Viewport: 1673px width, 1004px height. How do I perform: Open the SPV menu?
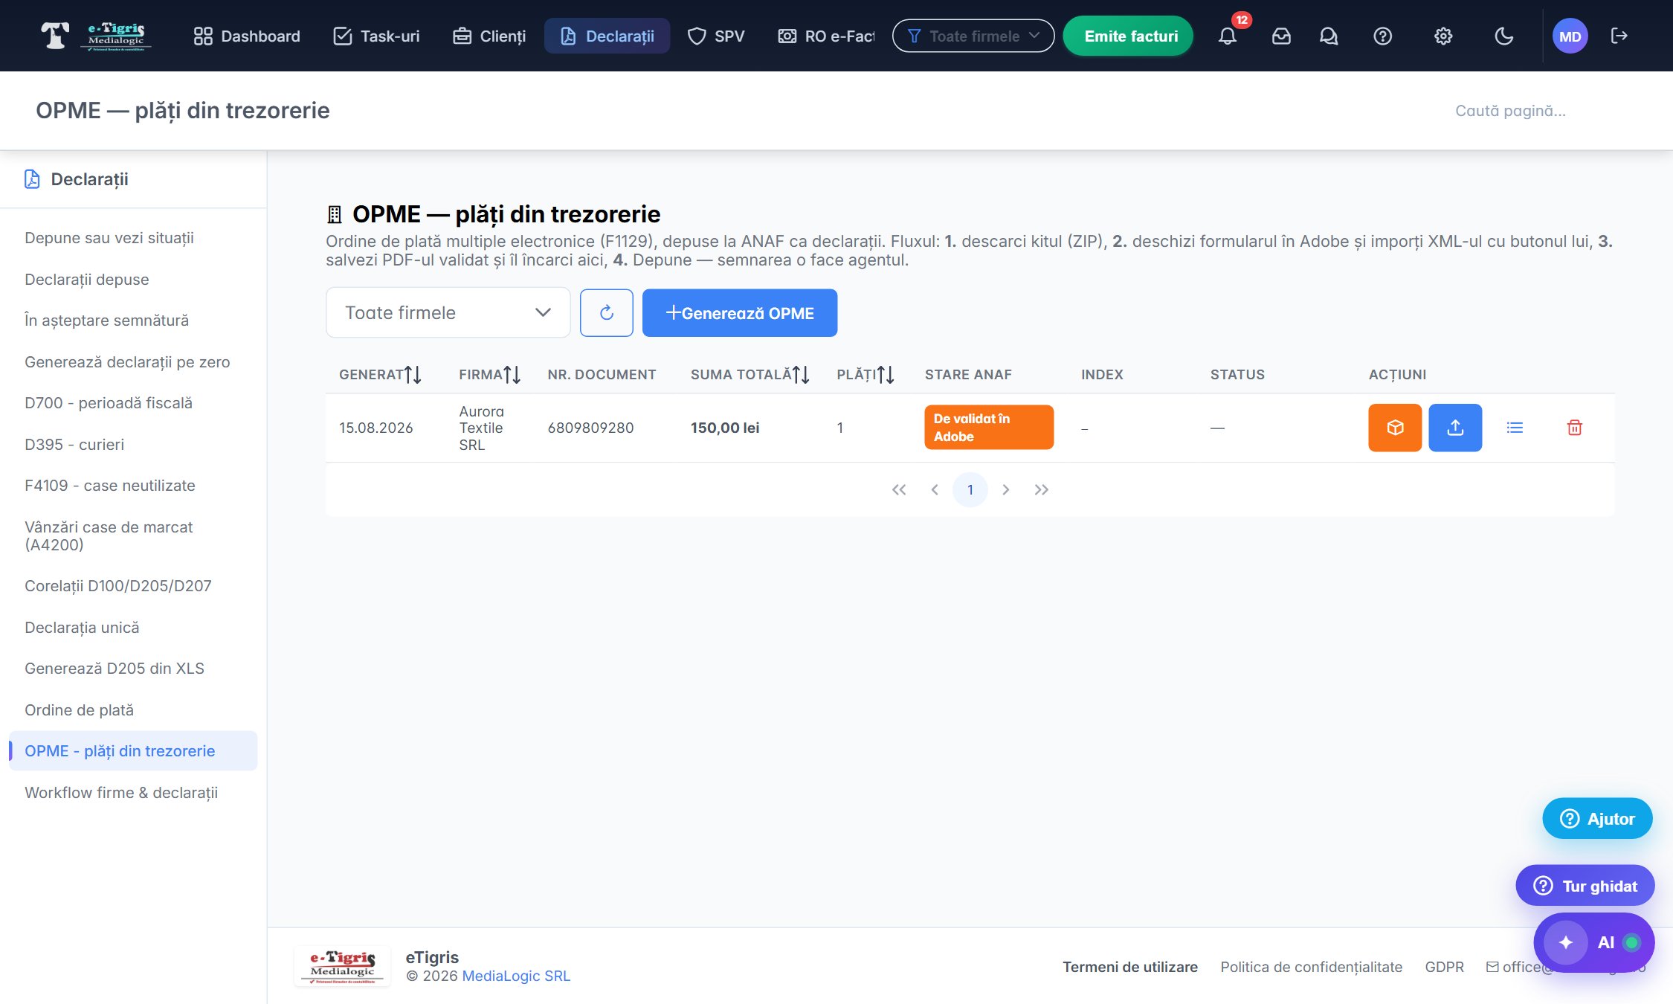[716, 36]
